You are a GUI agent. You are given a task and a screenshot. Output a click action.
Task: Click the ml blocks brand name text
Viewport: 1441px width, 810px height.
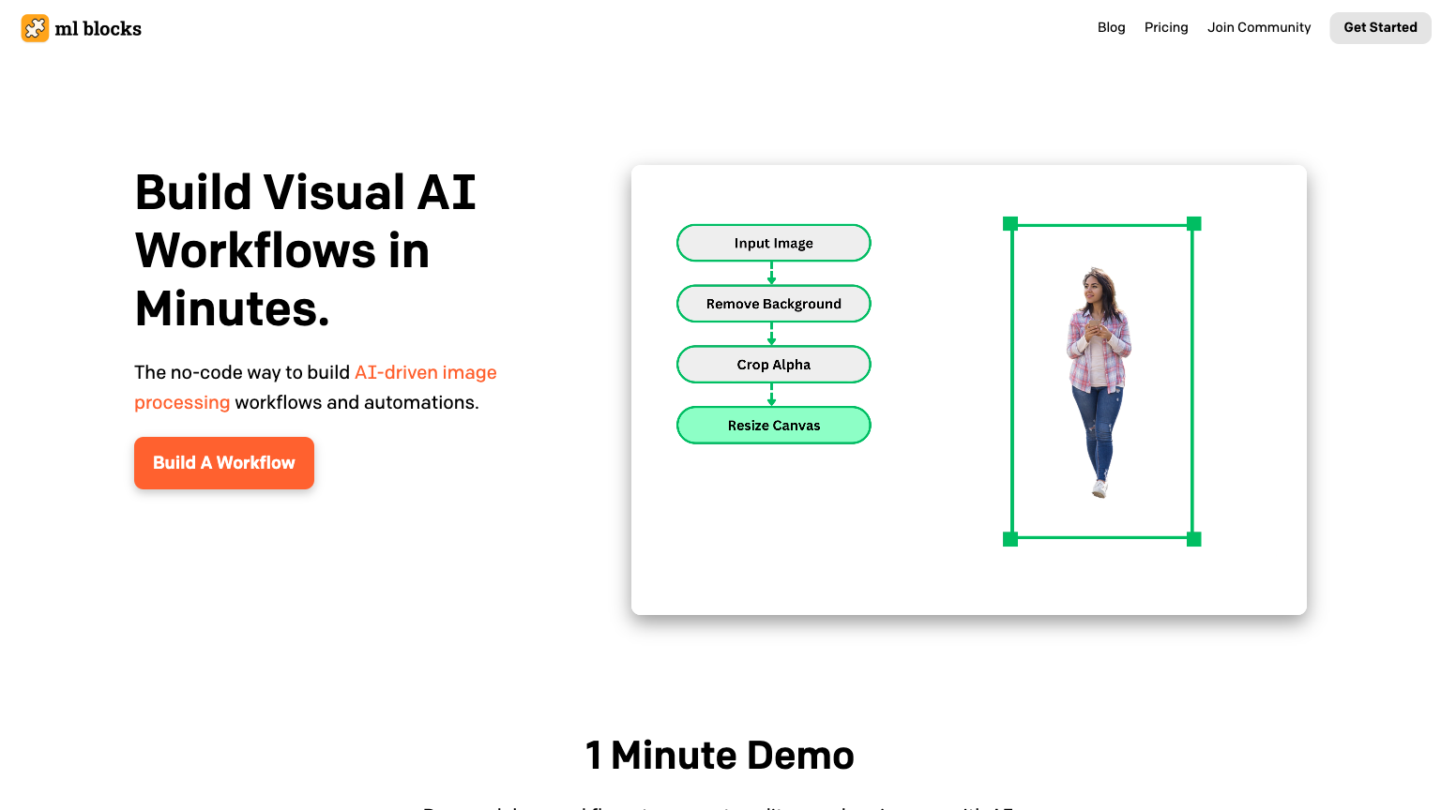tap(98, 29)
